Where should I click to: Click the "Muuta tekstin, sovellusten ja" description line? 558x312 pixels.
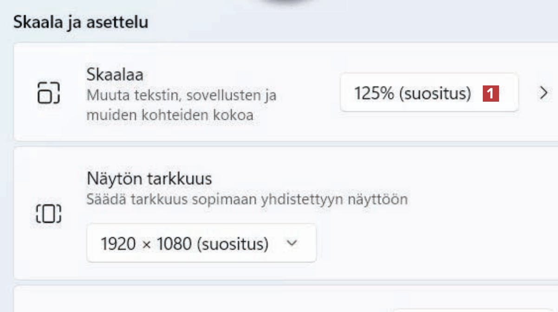pos(181,96)
